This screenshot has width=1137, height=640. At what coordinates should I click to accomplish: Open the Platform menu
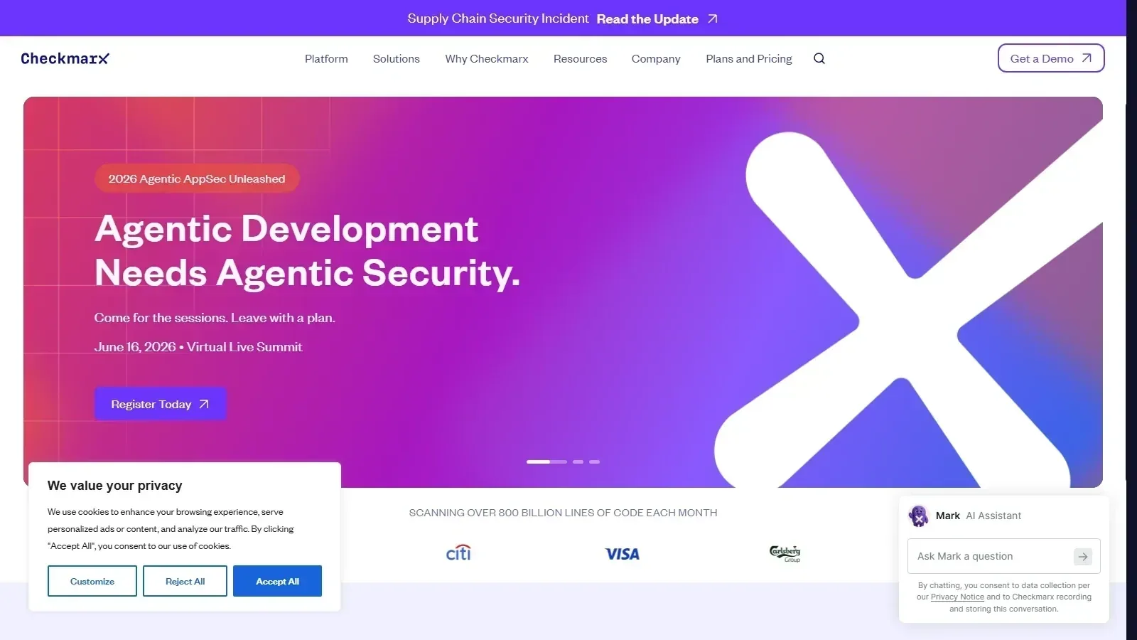pos(326,58)
